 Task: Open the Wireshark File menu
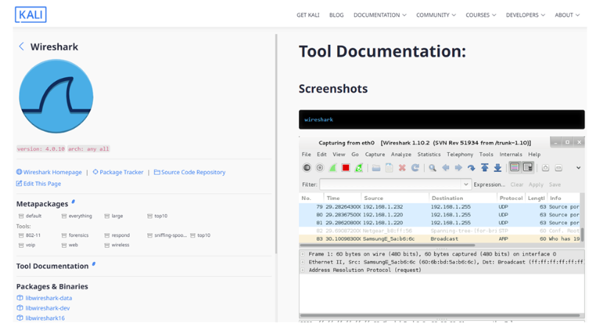click(x=306, y=154)
